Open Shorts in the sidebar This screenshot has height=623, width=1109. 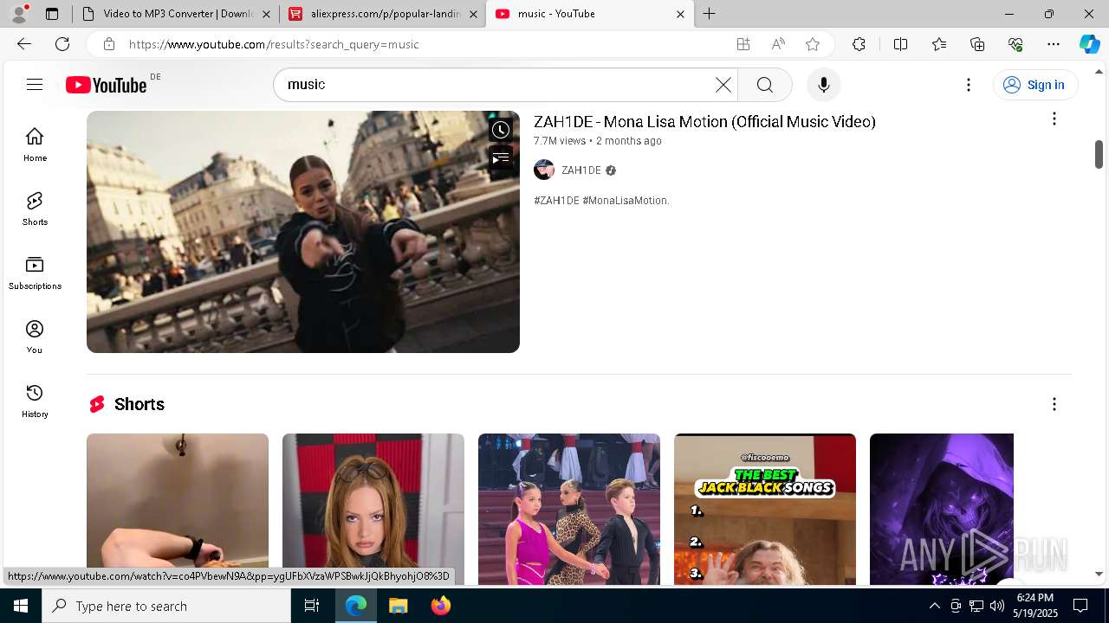[x=35, y=209]
